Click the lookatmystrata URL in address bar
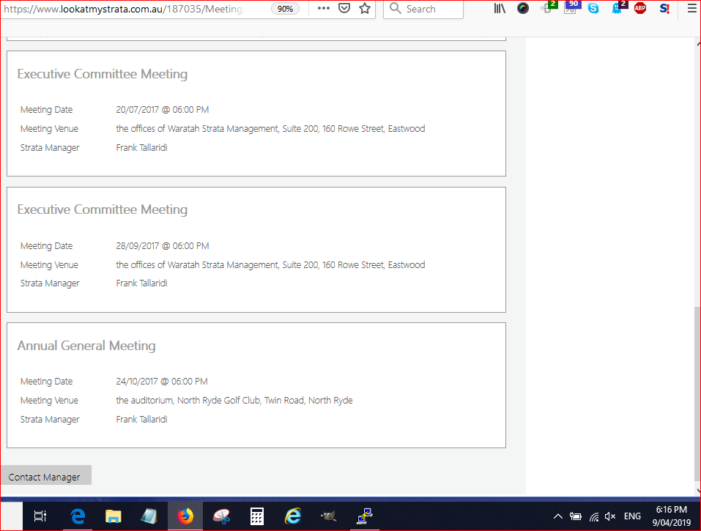701x531 pixels. [123, 9]
